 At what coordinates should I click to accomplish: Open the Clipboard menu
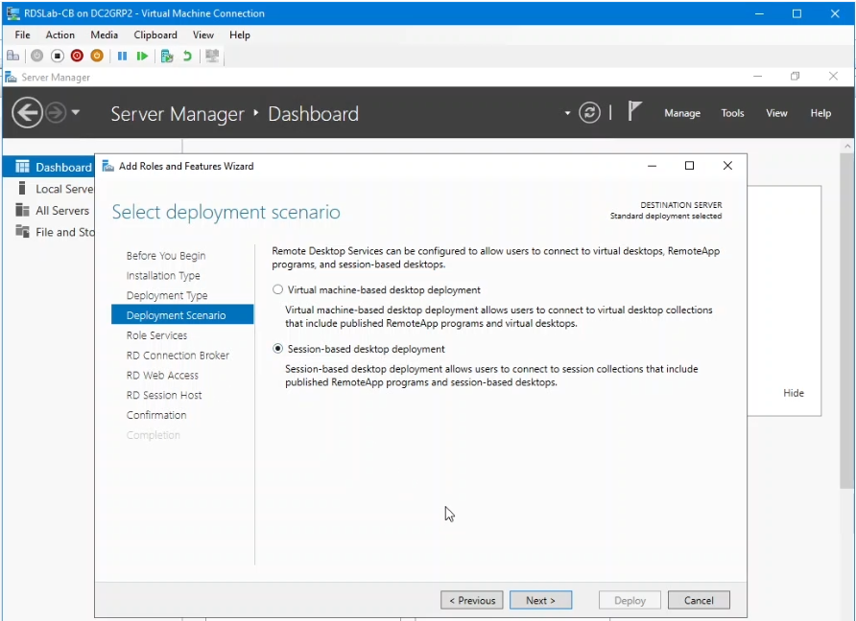point(155,34)
